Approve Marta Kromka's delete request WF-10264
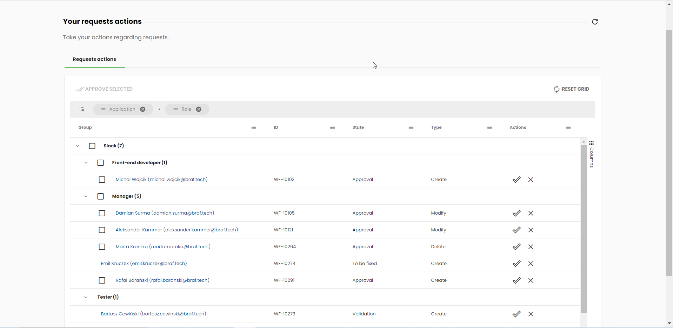 [x=517, y=247]
